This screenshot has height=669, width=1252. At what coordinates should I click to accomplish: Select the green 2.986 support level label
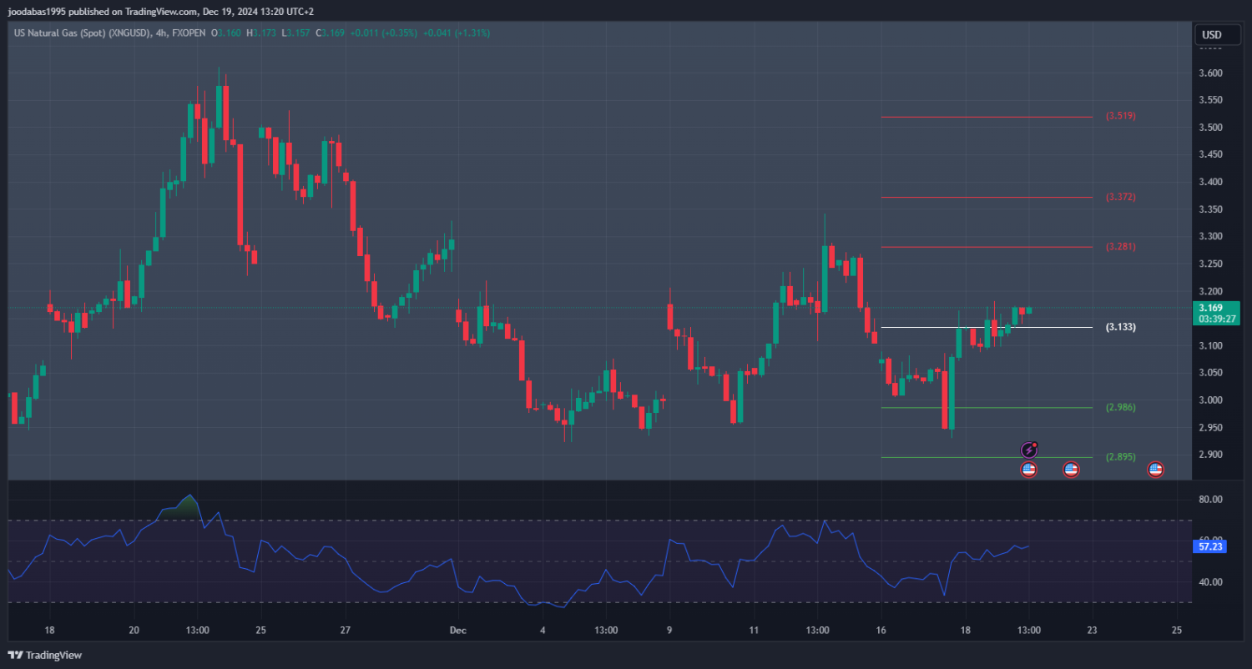[1120, 407]
